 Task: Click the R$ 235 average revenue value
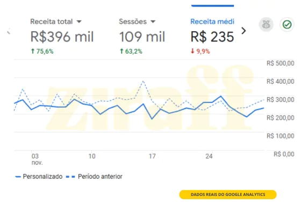212,37
